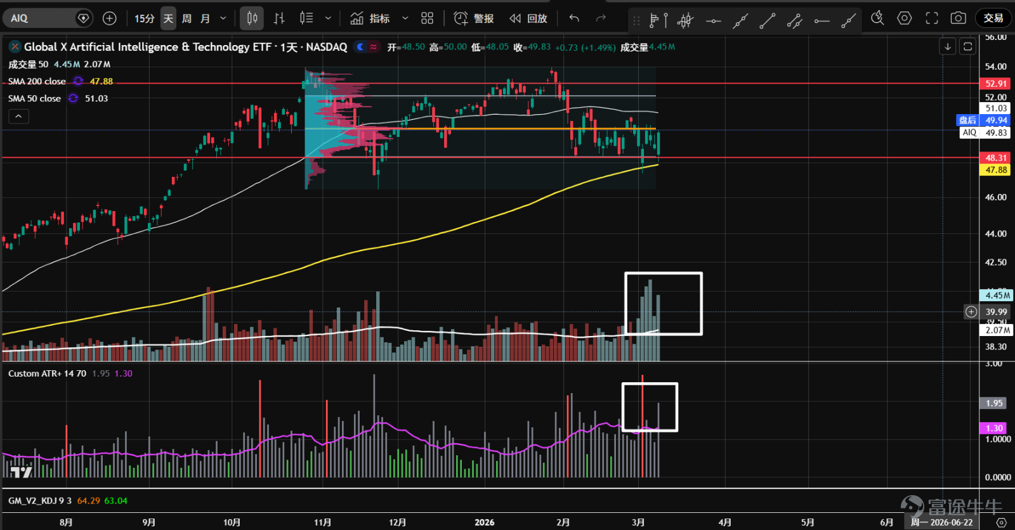Screen dimensions: 1015x530
Task: Start 回放 bar replay
Action: (x=528, y=18)
